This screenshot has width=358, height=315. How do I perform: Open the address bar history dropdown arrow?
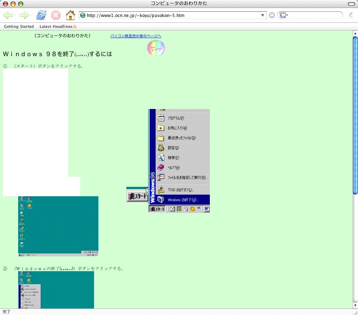[263, 15]
